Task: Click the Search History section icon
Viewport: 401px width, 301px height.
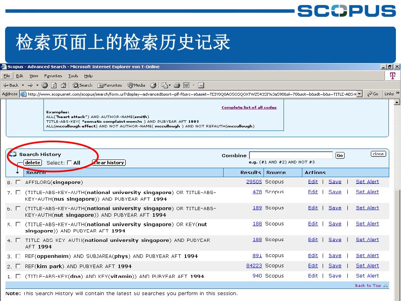Action: click(x=13, y=154)
